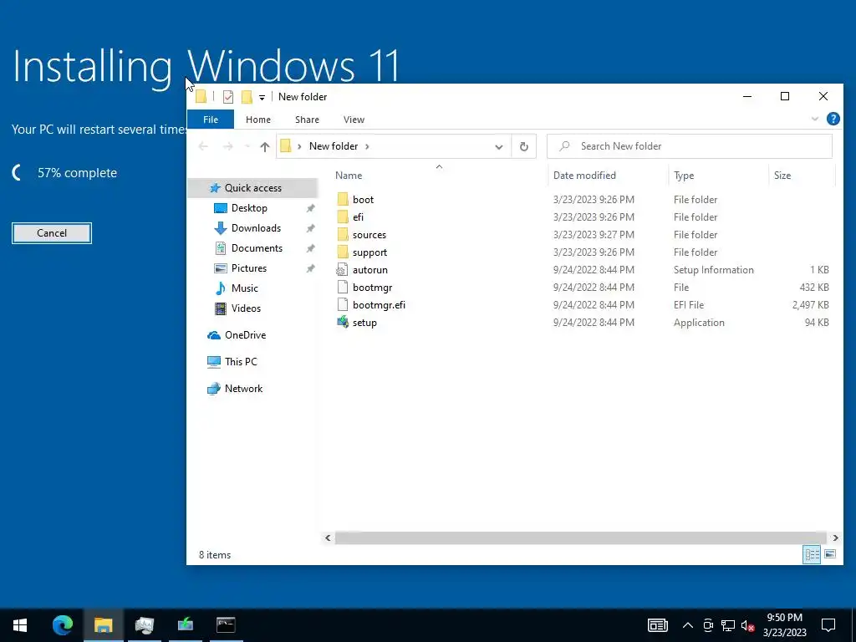Open Music in the navigation pane

click(245, 288)
